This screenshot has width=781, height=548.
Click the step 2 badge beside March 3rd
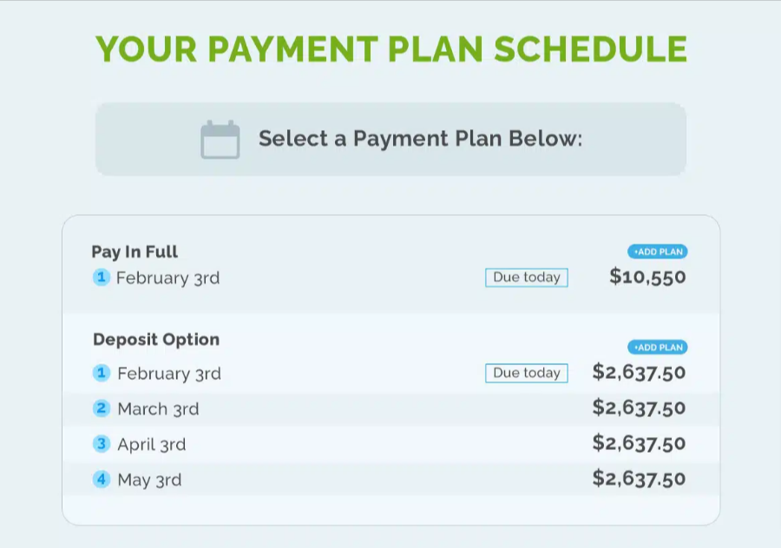pos(102,408)
